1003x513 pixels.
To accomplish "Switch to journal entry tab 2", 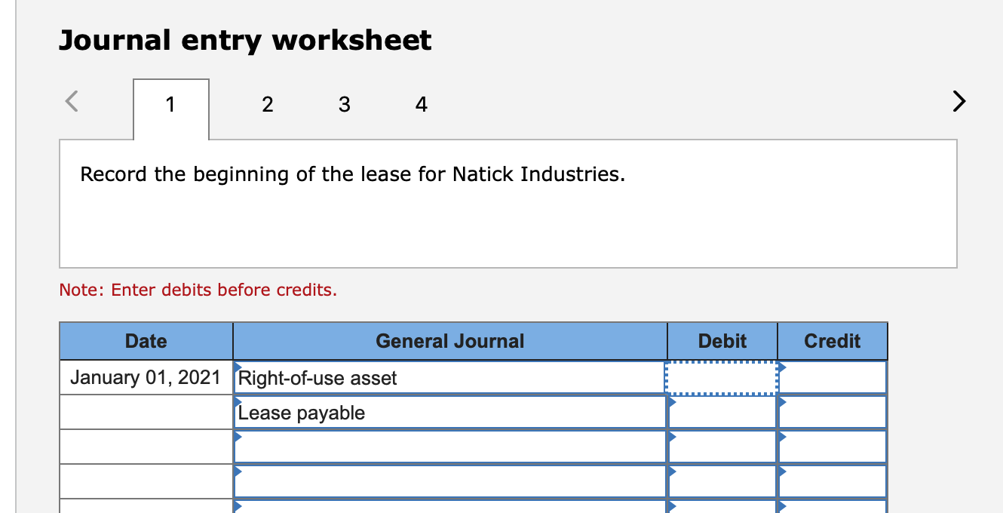I will tap(268, 105).
